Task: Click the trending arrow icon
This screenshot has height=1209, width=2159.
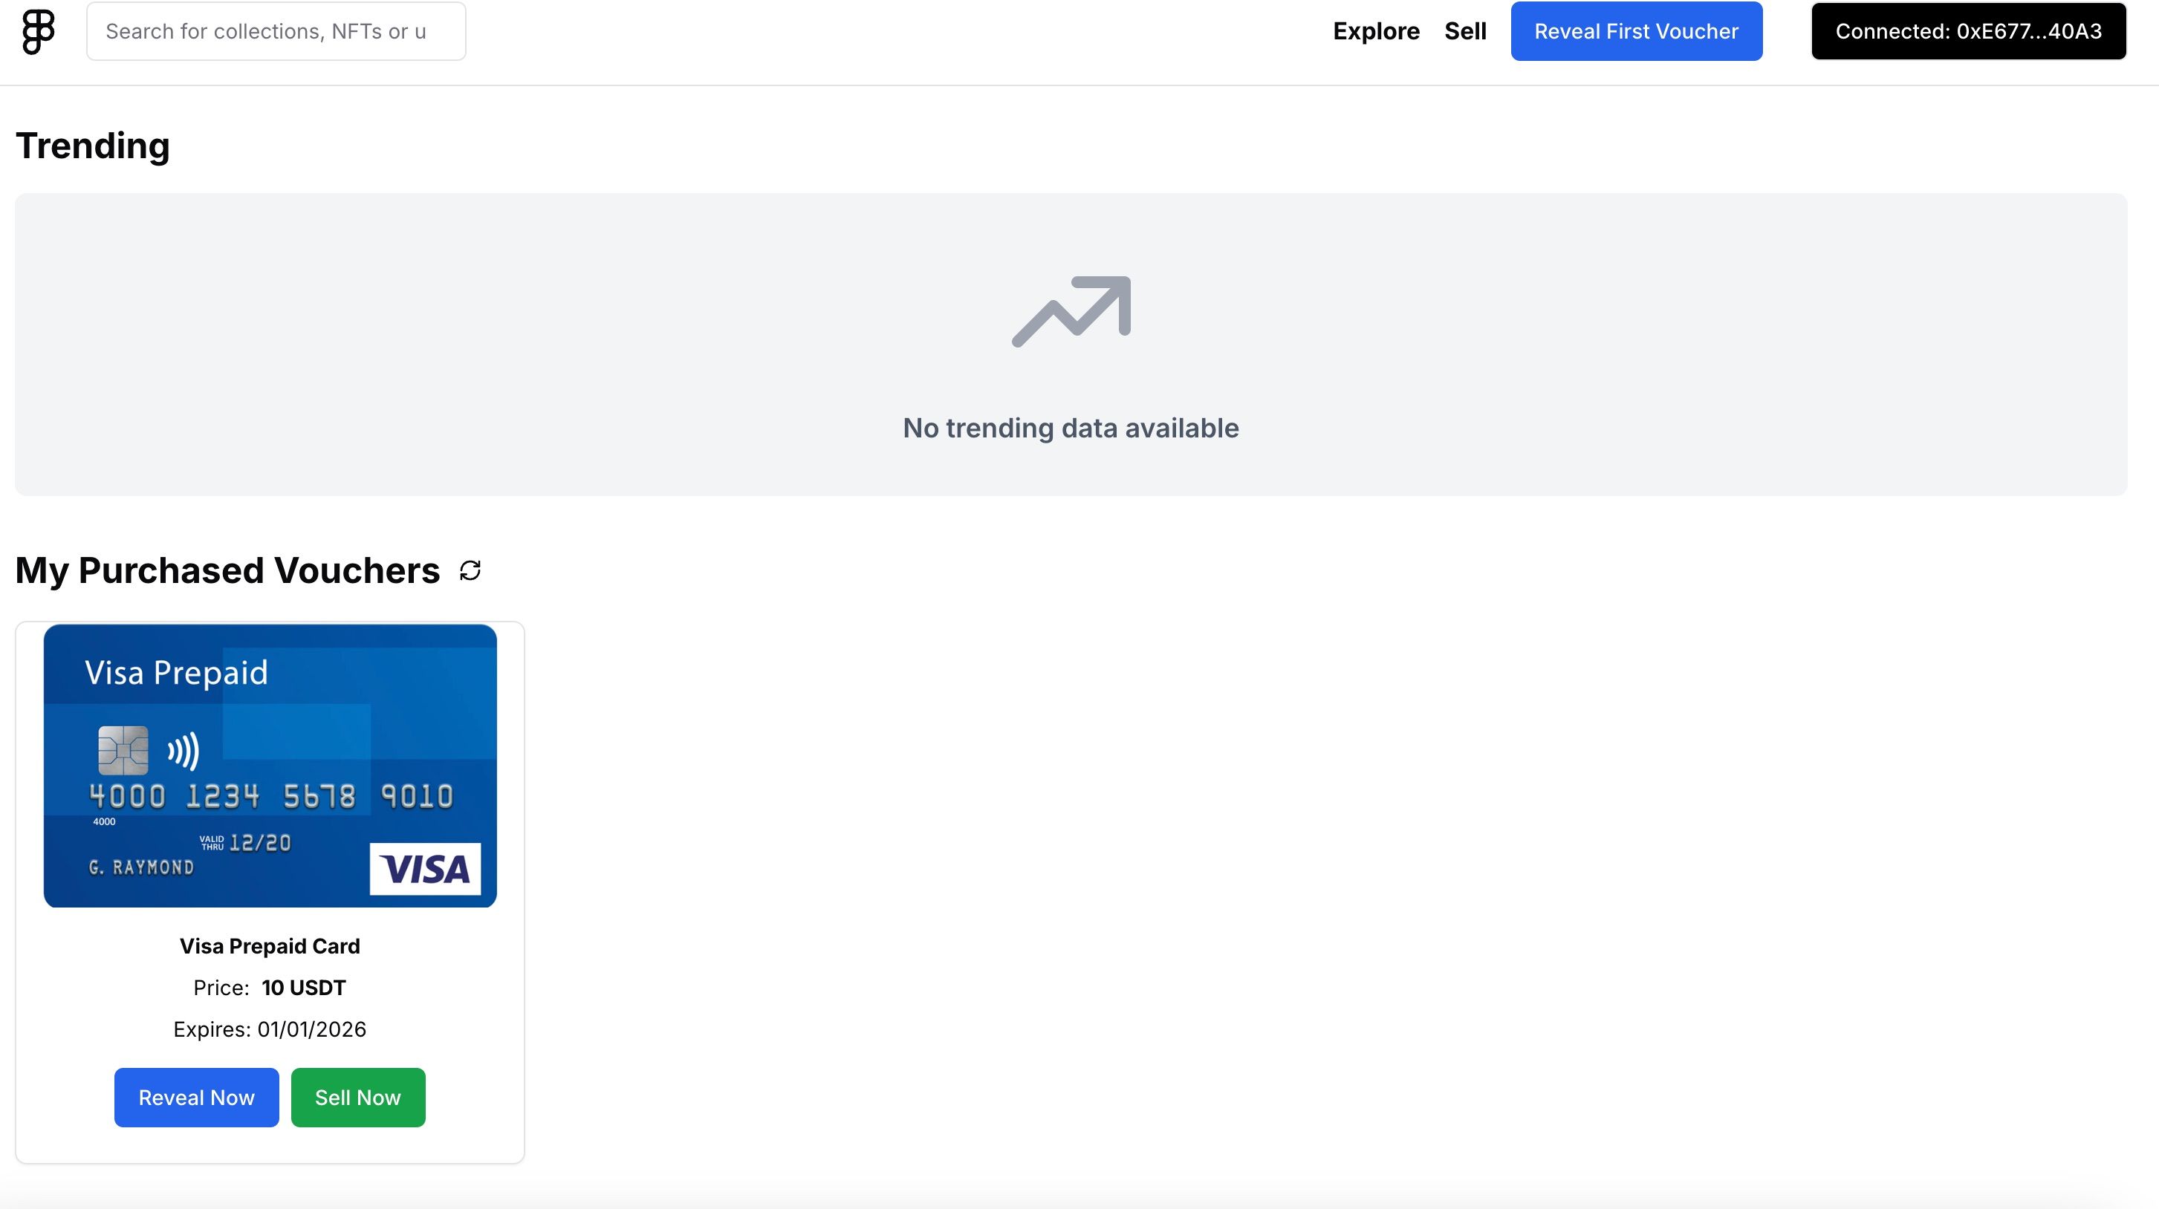Action: point(1071,311)
